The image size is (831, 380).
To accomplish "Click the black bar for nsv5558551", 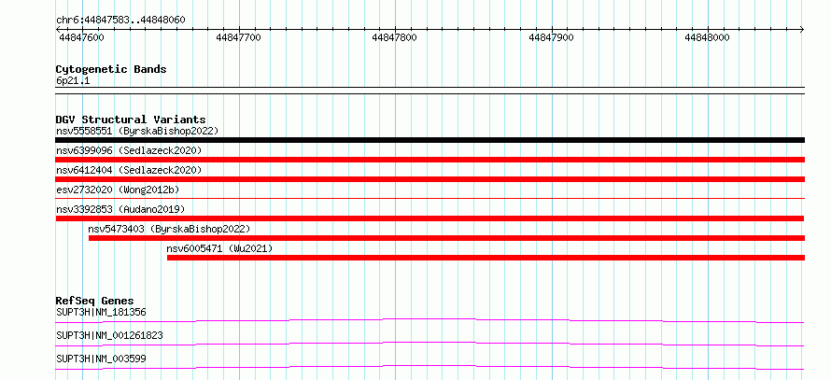I will pyautogui.click(x=430, y=140).
